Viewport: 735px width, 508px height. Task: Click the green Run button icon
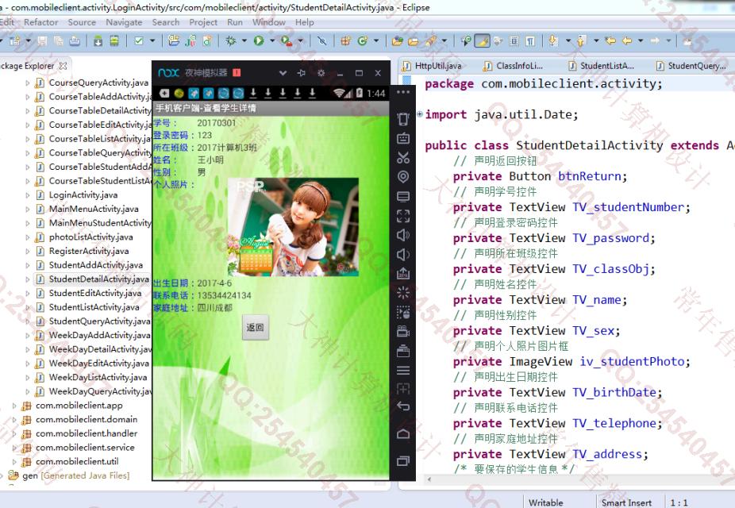259,41
